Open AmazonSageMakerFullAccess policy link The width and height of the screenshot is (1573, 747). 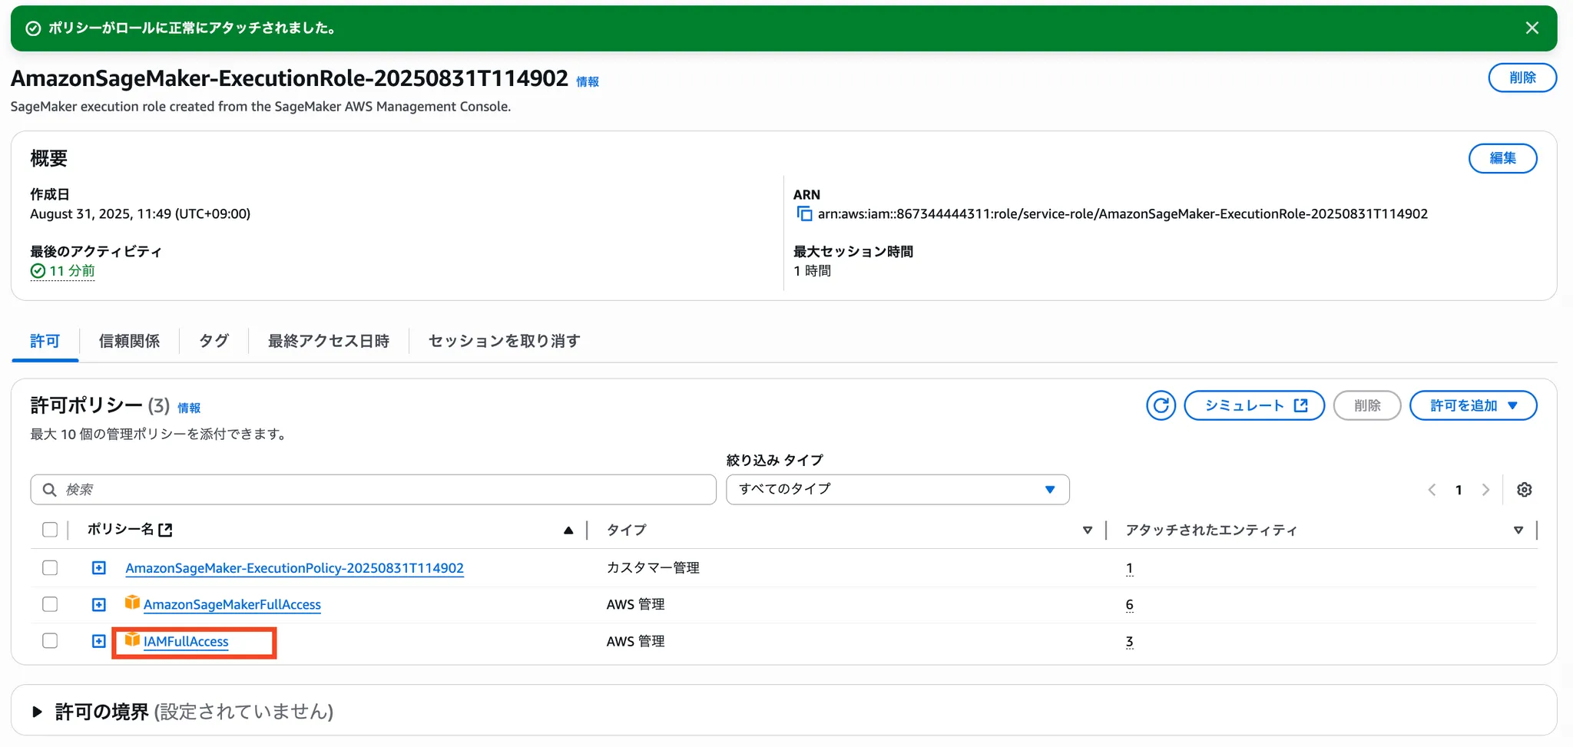[232, 605]
